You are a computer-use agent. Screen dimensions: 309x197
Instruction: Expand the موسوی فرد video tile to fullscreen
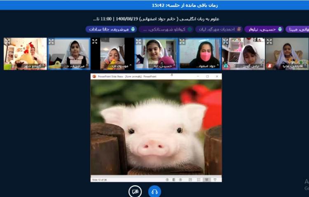pos(95,41)
